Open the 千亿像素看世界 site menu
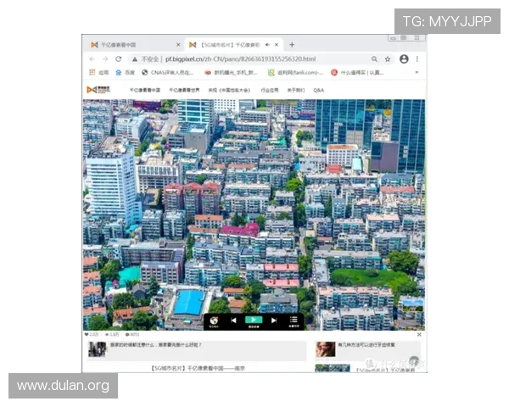The image size is (509, 407). 184,90
